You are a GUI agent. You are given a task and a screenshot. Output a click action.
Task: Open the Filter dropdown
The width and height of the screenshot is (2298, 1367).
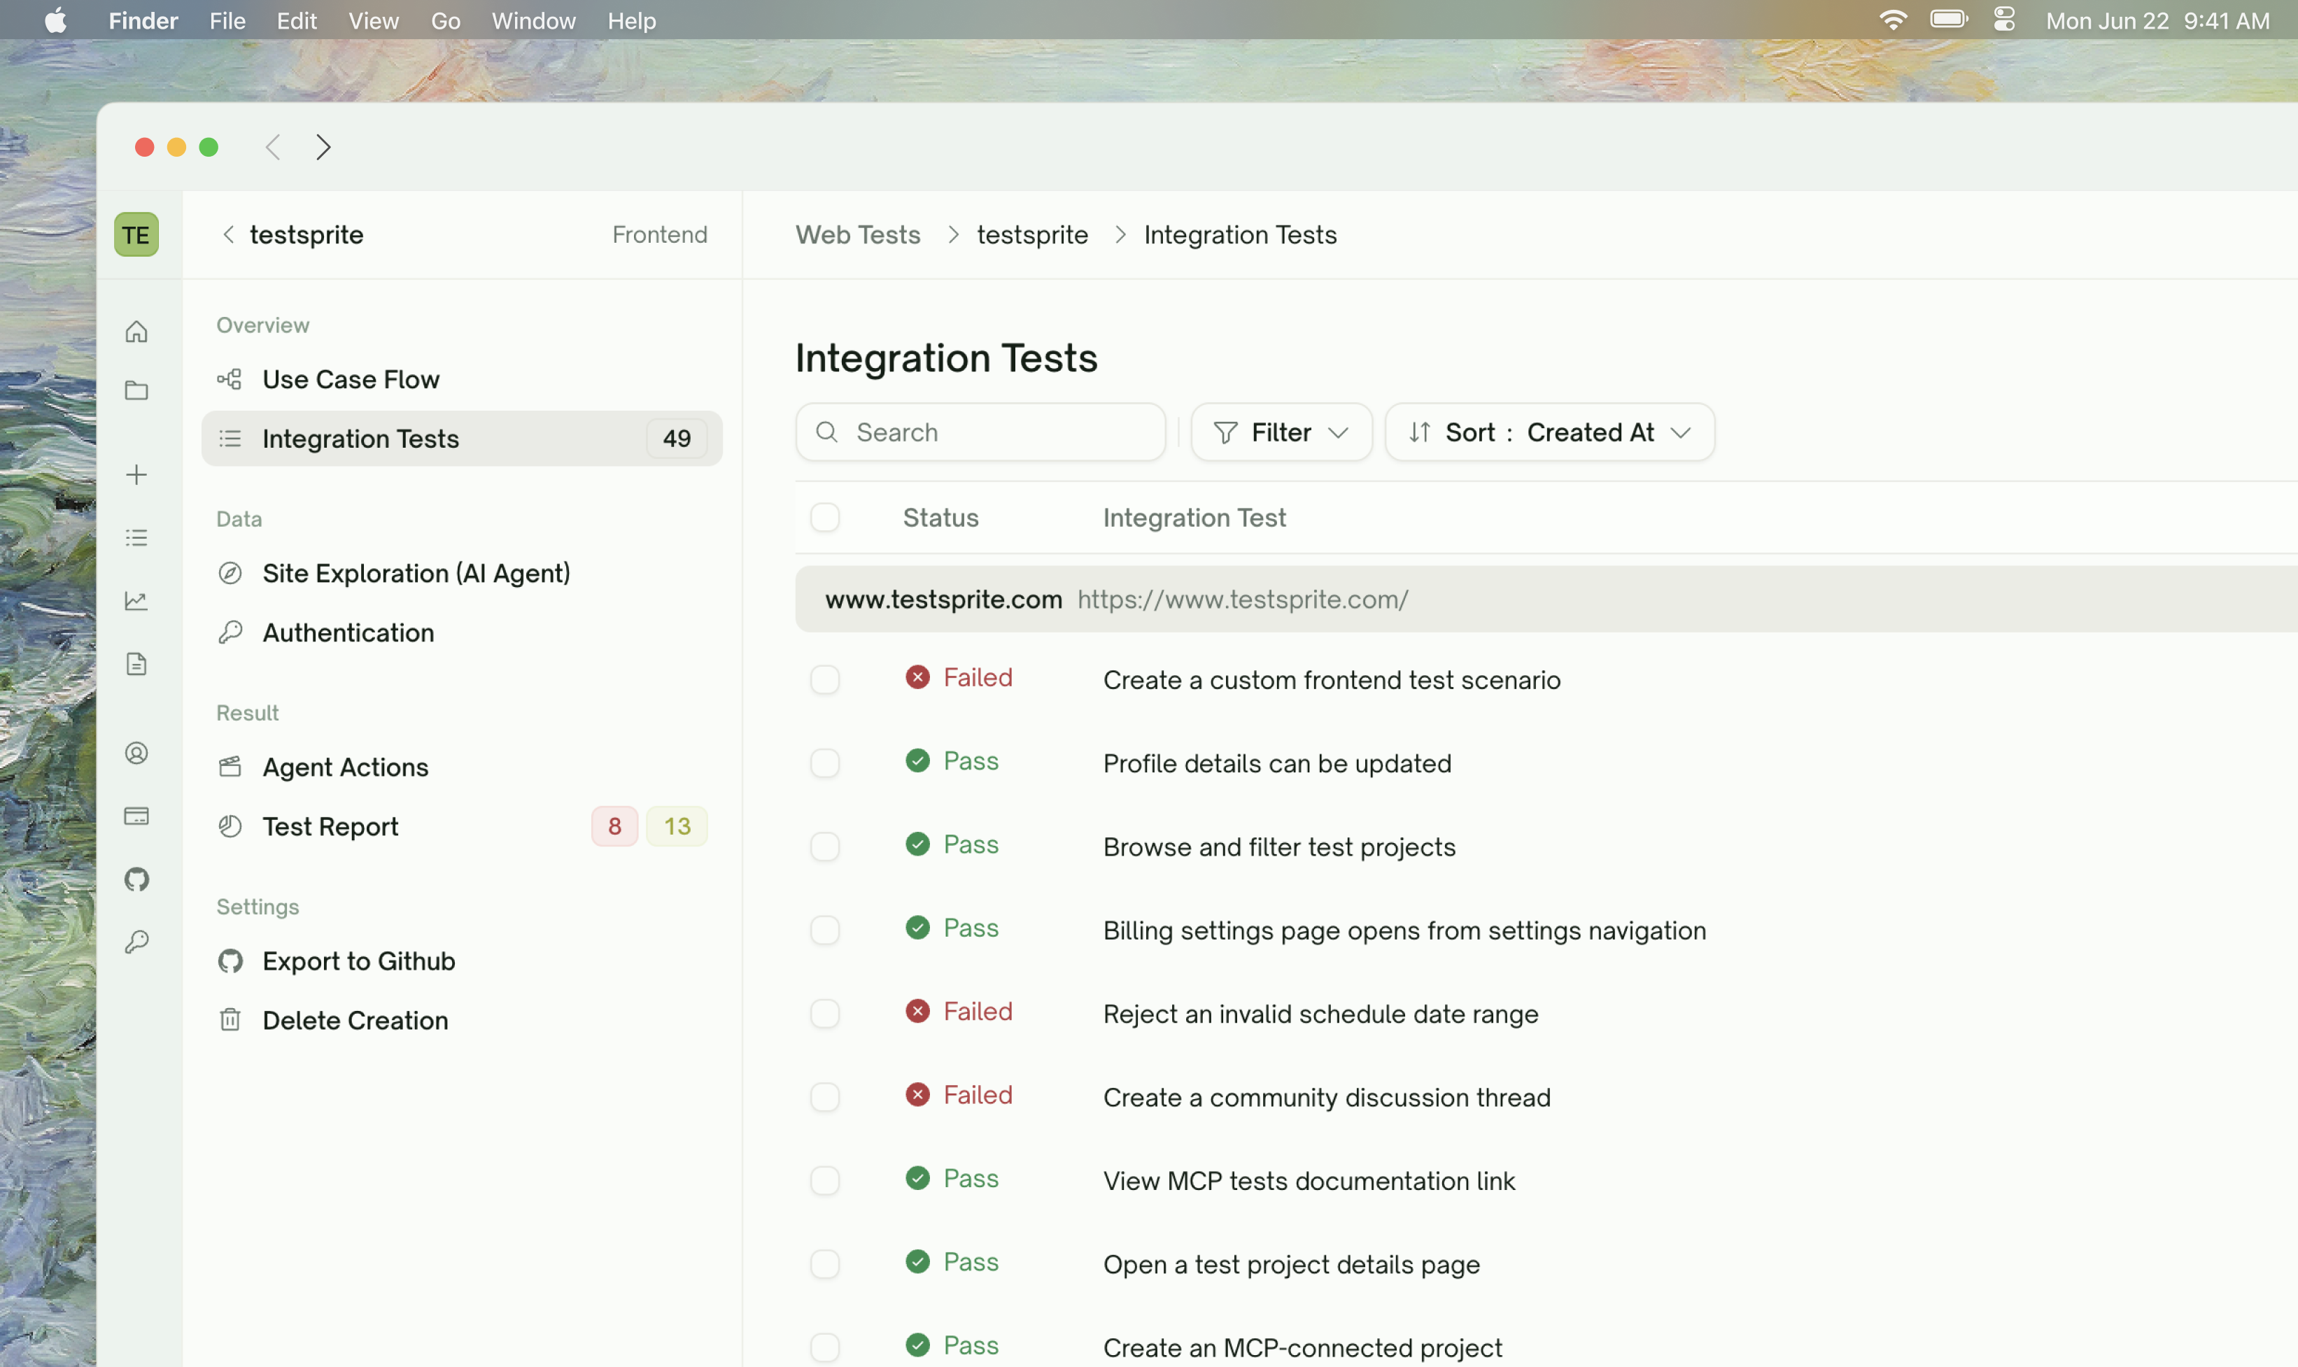coord(1281,432)
